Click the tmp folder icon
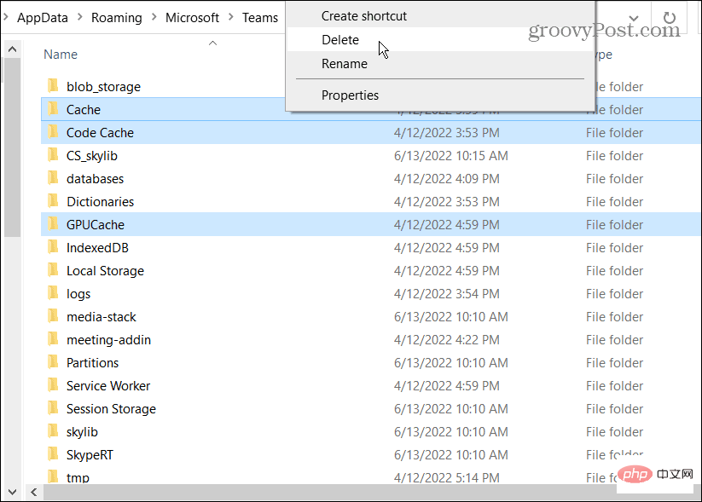The image size is (702, 502). pos(53,476)
